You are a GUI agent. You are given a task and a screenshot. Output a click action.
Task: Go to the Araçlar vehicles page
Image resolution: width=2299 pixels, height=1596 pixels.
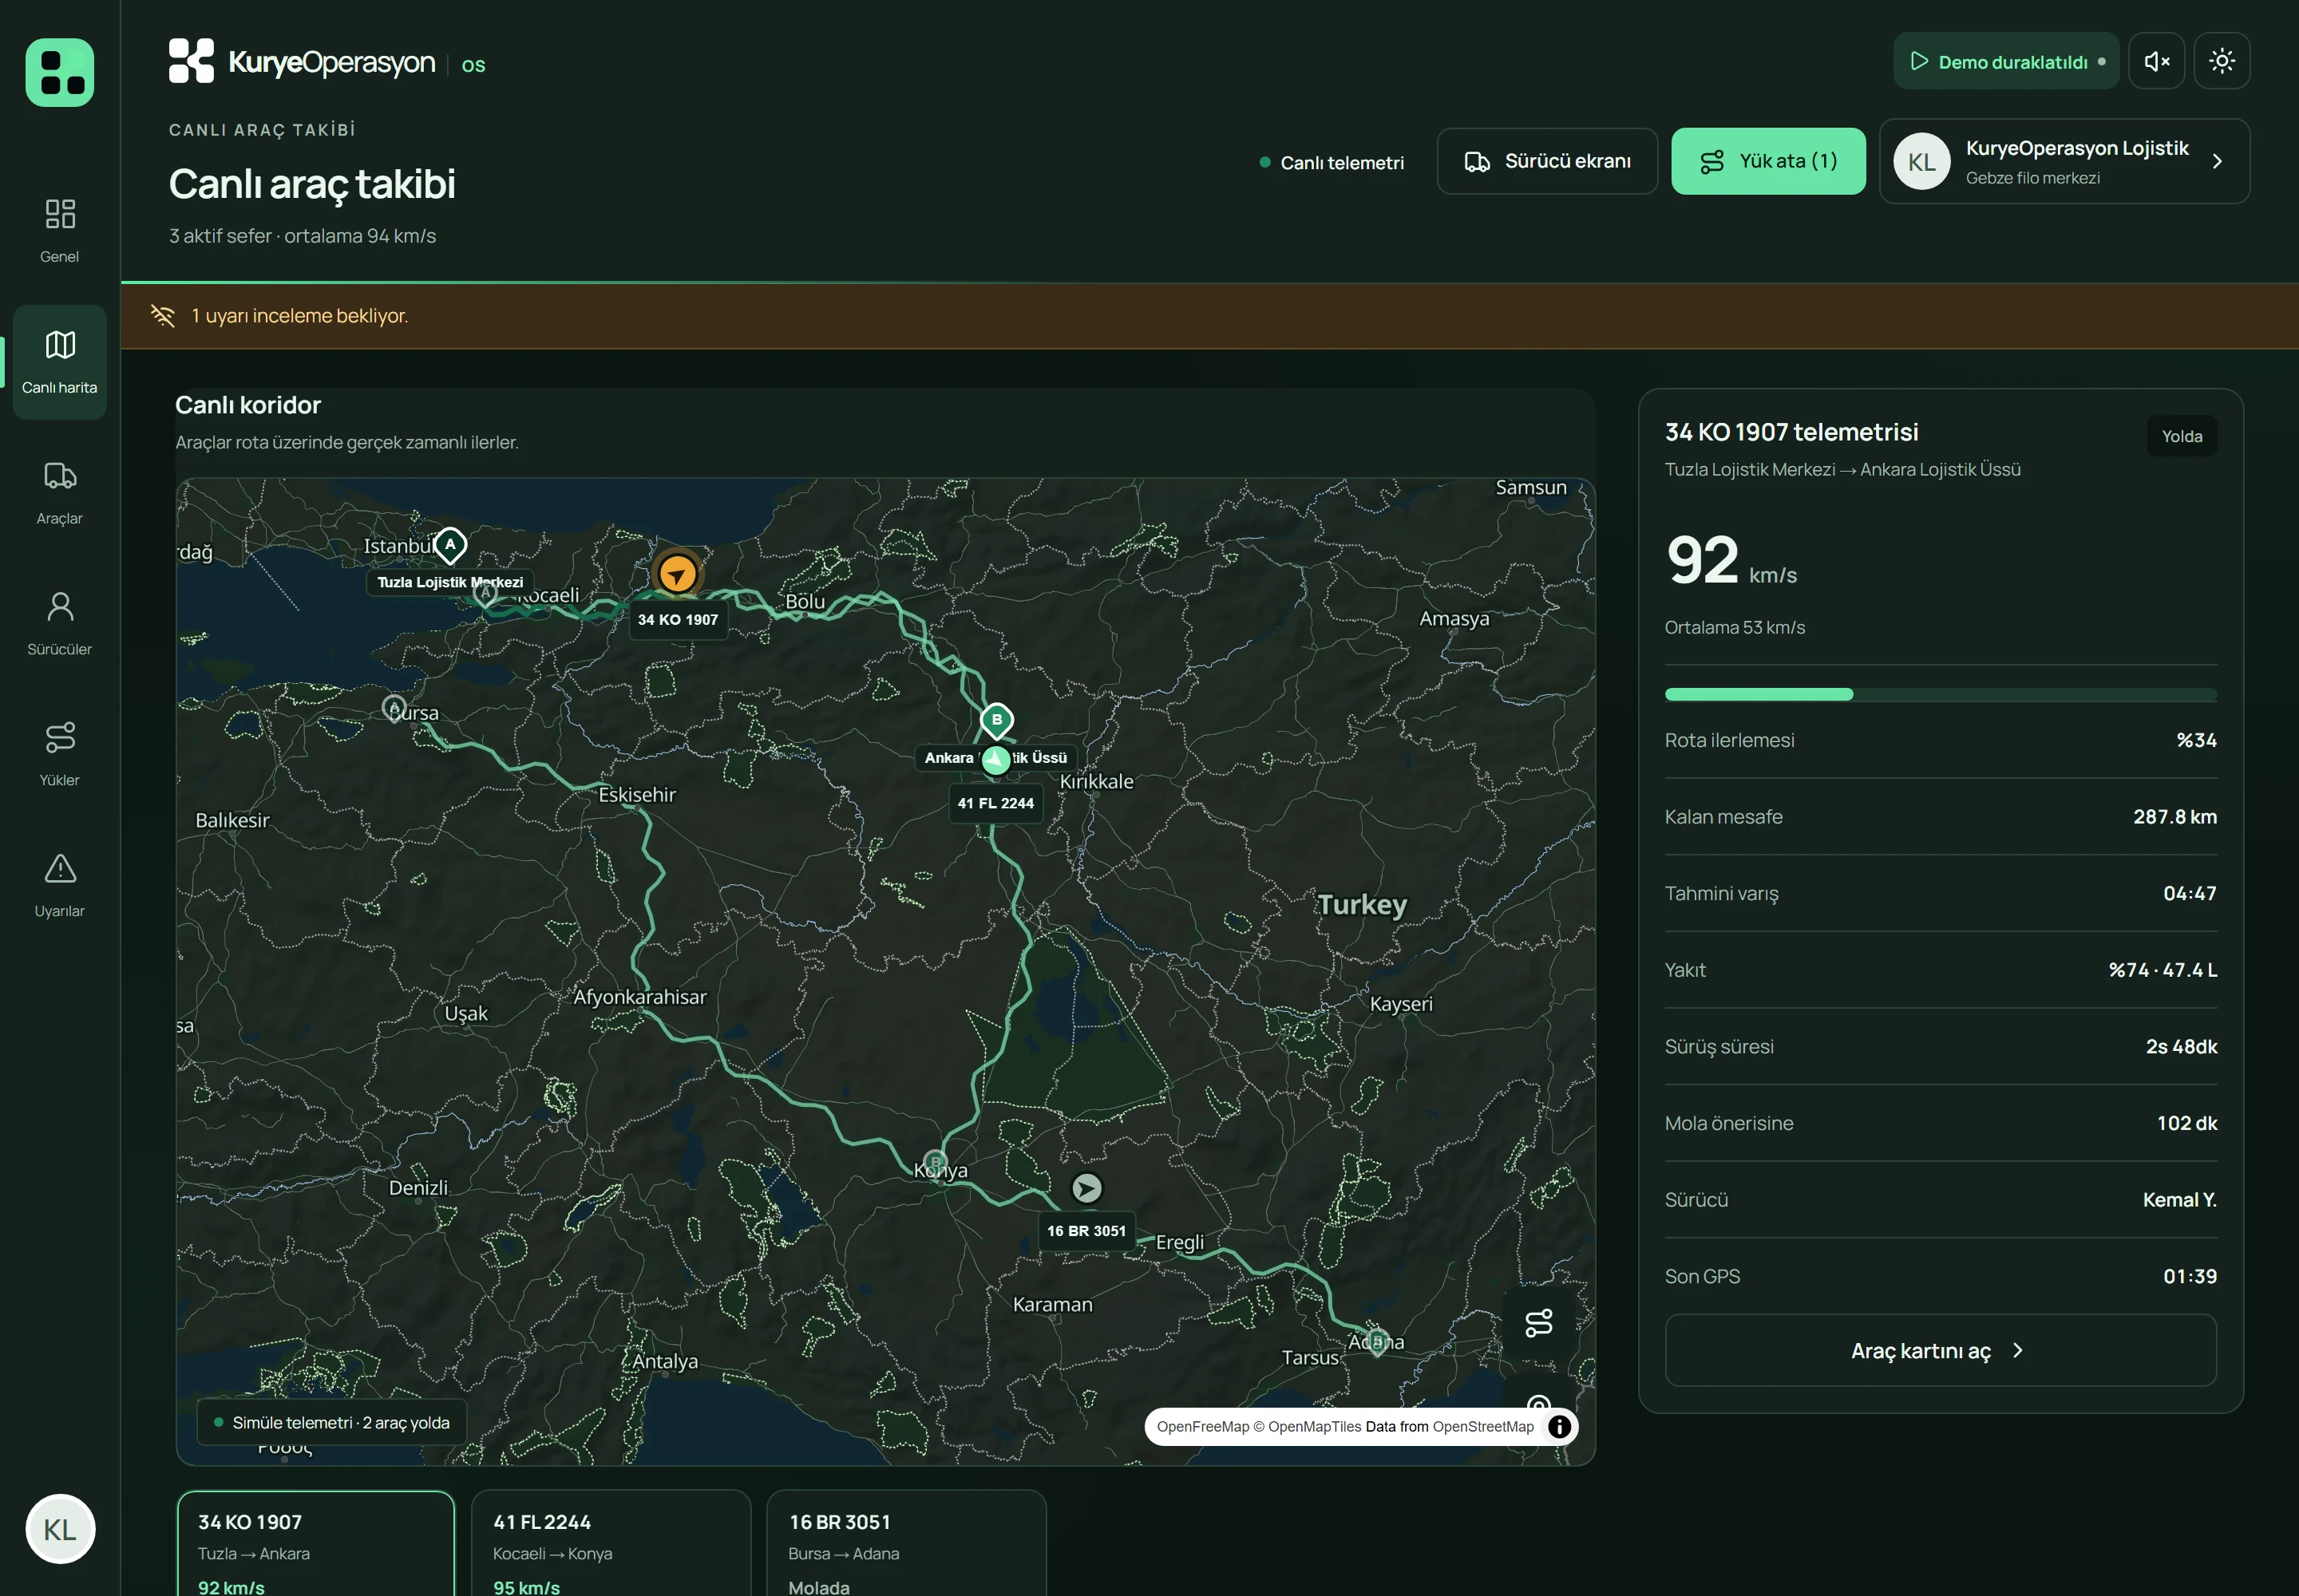pyautogui.click(x=60, y=492)
